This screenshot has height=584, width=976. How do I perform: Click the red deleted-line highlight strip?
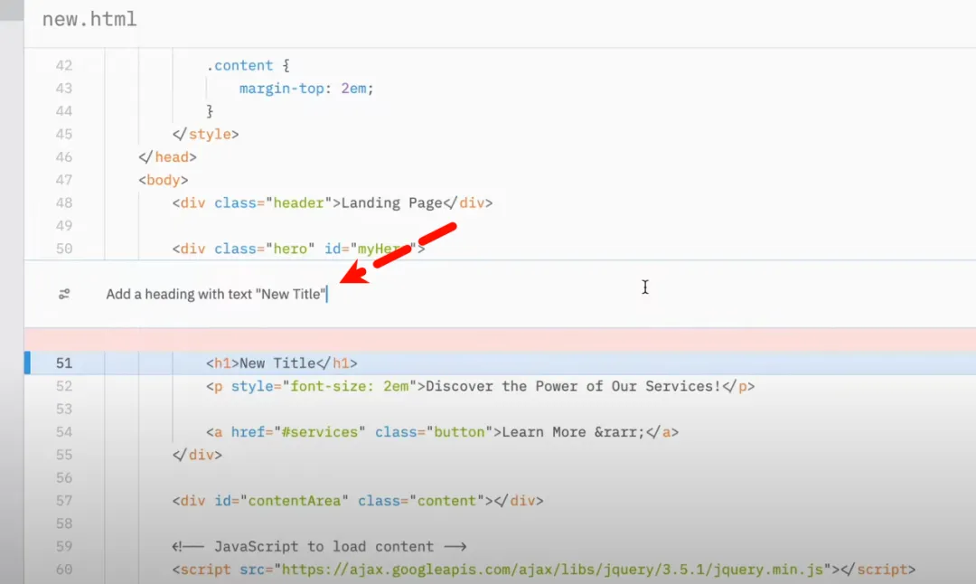click(x=500, y=339)
